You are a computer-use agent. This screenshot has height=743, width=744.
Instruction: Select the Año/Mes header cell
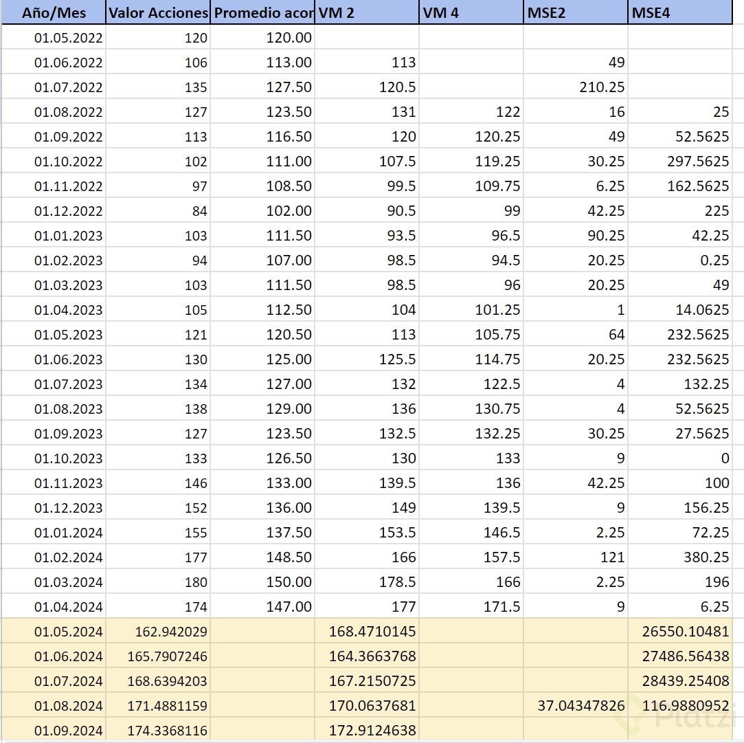54,12
